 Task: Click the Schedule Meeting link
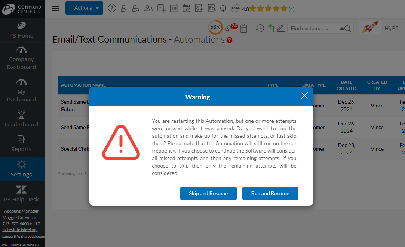pos(20,229)
